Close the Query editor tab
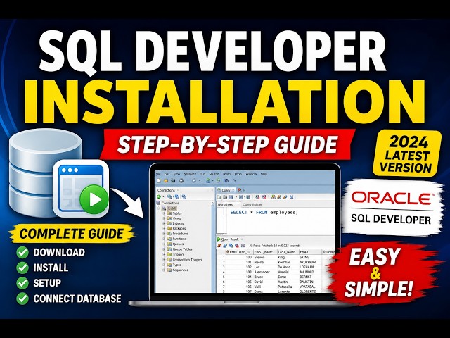This screenshot has width=450, height=338. tap(233, 190)
